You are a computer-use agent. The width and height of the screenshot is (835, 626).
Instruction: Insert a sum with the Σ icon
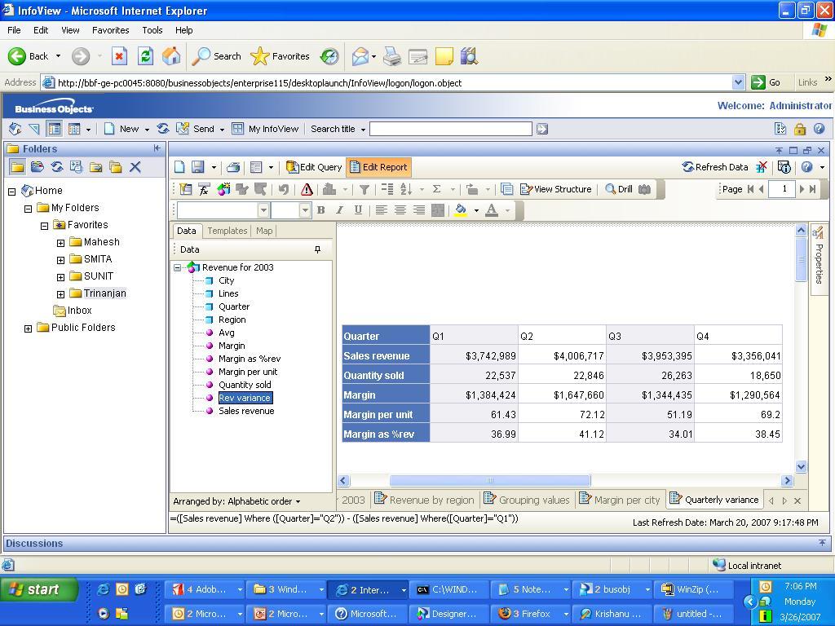click(x=439, y=188)
